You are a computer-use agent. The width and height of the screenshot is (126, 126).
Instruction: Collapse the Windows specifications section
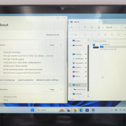tap(61, 90)
